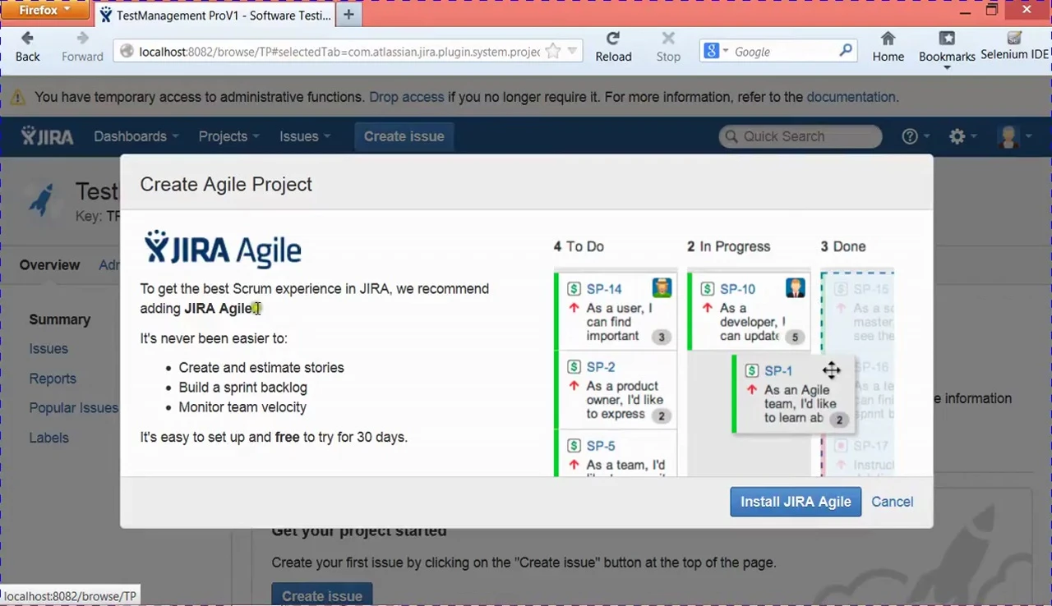Open JIRA administration gear menu
1052x606 pixels.
click(x=957, y=136)
